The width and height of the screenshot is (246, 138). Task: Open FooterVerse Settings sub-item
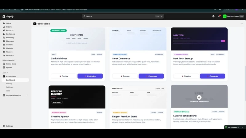[x=9, y=87]
